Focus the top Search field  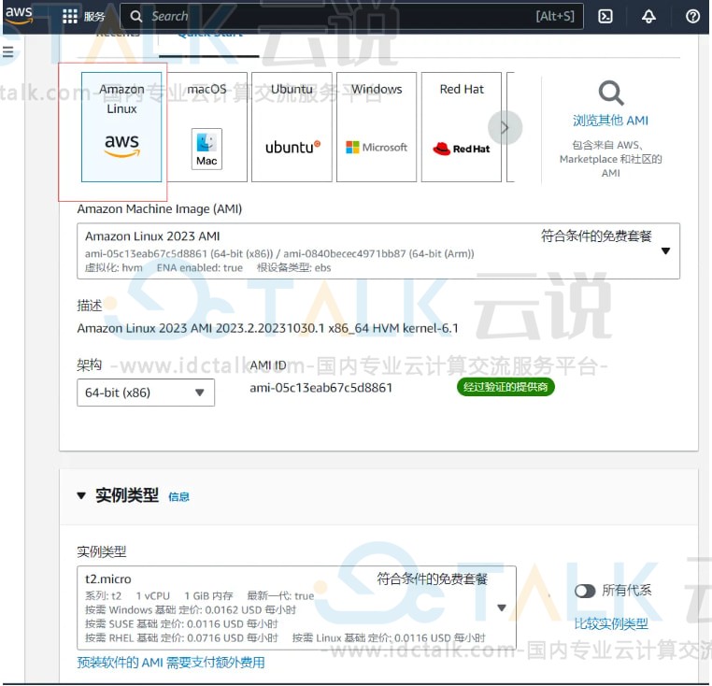point(351,16)
